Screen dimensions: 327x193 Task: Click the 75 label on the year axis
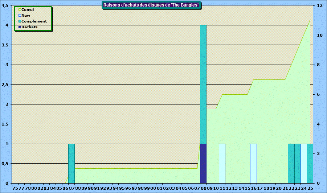point(15,188)
